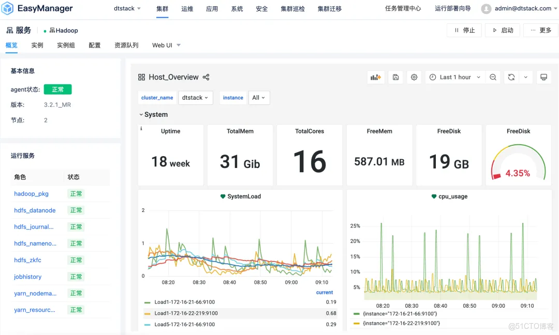This screenshot has height=335, width=559.
Task: Click the Add panel chart icon
Action: click(375, 77)
